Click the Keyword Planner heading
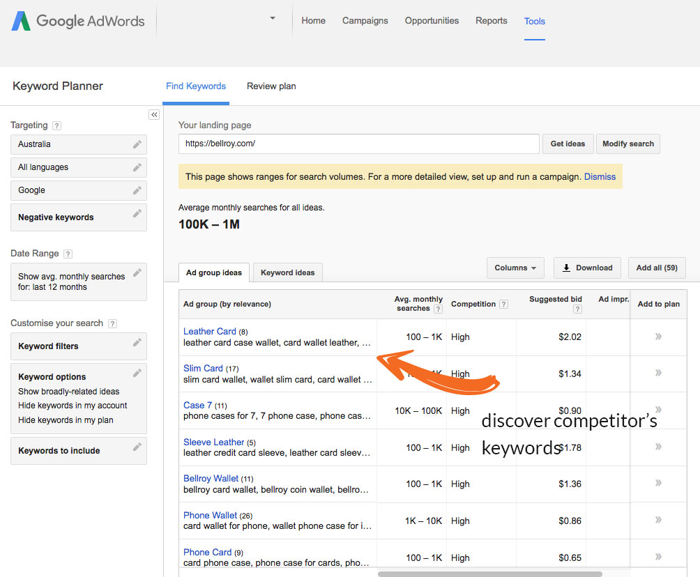The image size is (700, 577). [58, 86]
